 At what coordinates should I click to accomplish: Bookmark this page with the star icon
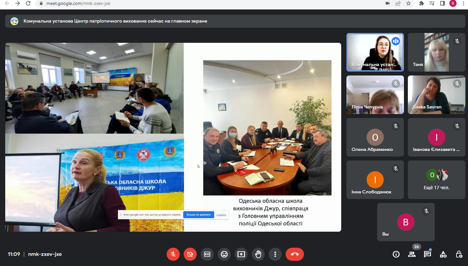409,3
